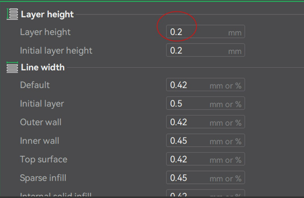Click the Initial layer height setting label
The image size is (304, 198).
click(56, 51)
